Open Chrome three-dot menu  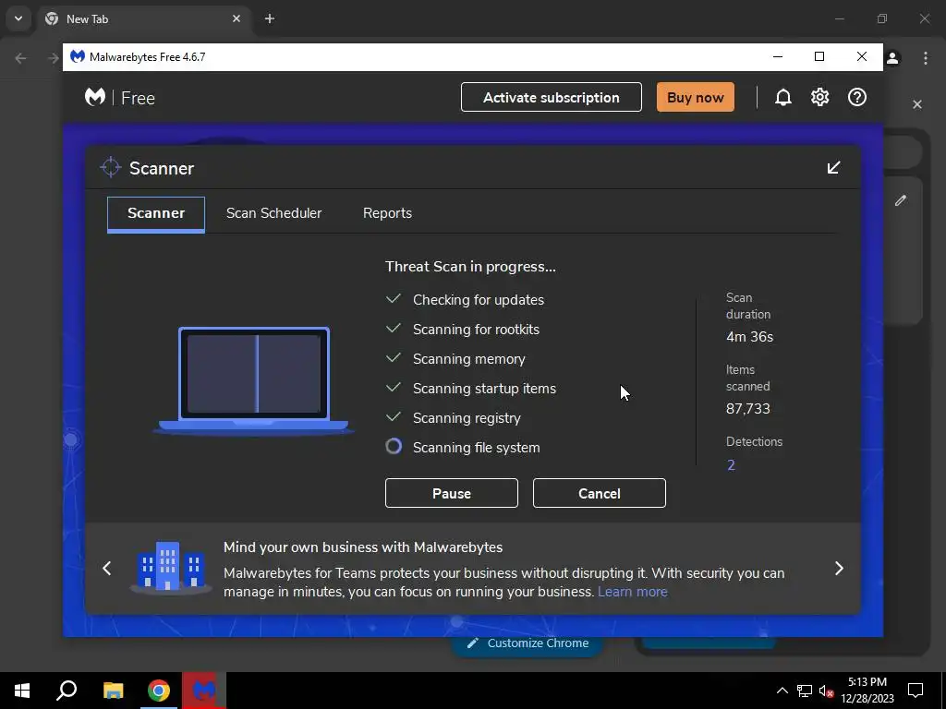tap(926, 58)
